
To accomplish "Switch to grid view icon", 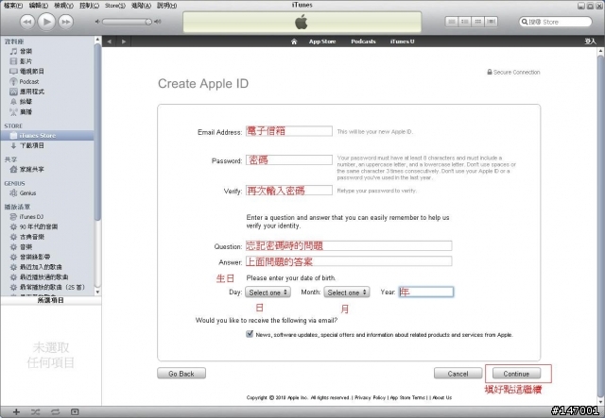I will 477,22.
